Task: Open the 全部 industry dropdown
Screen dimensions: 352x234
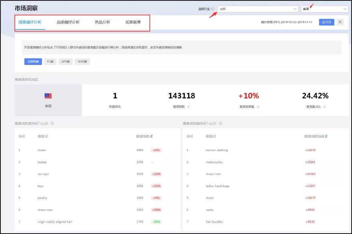Action: [257, 9]
